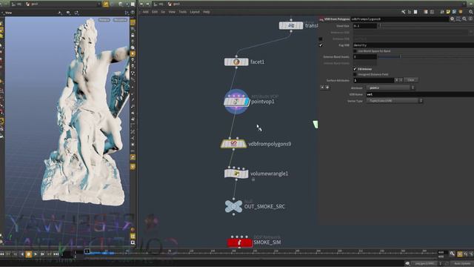Step forward one frame

42,254
